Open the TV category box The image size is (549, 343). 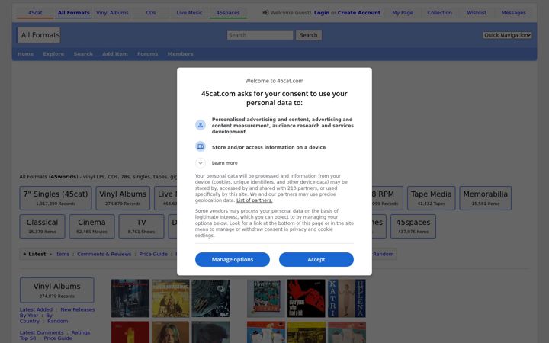[x=142, y=226]
